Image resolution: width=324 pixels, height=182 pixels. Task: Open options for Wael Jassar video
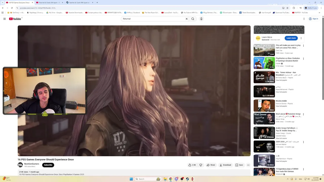303,114
